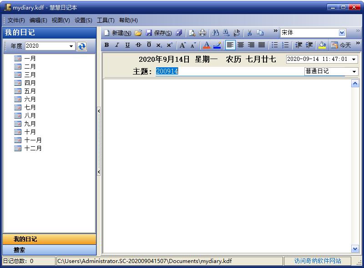Click the find next binoculars icon
Viewport: 364px width, 268px height.
226,33
